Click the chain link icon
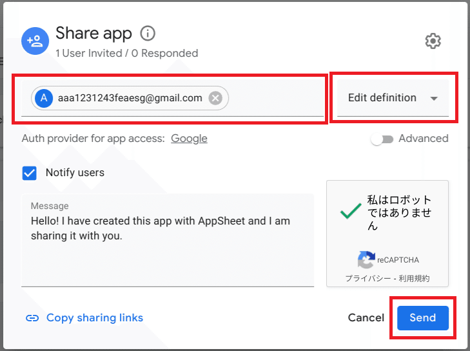This screenshot has width=470, height=351. point(32,318)
